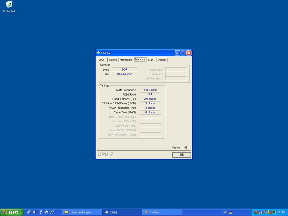Image resolution: width=288 pixels, height=216 pixels.
Task: Select the Mainboard tab
Action: [x=126, y=60]
